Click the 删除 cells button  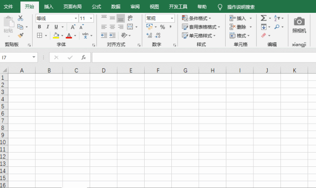pos(238,27)
